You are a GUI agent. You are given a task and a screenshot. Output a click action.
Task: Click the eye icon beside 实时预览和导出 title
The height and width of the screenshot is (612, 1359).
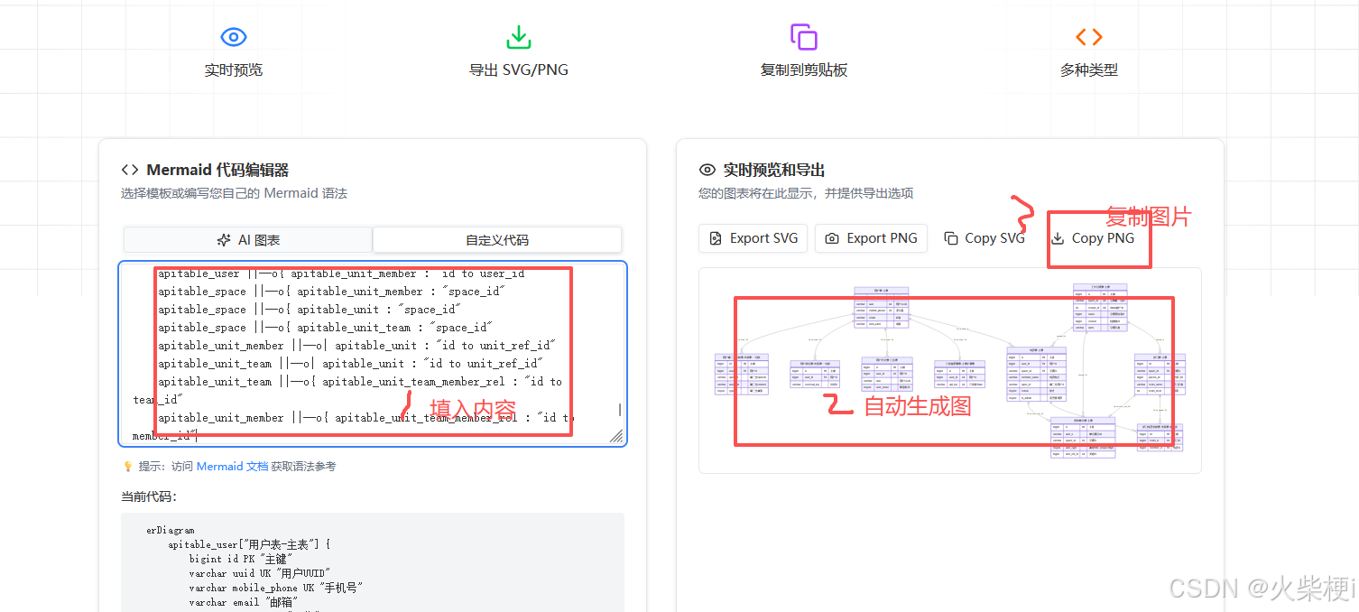707,170
